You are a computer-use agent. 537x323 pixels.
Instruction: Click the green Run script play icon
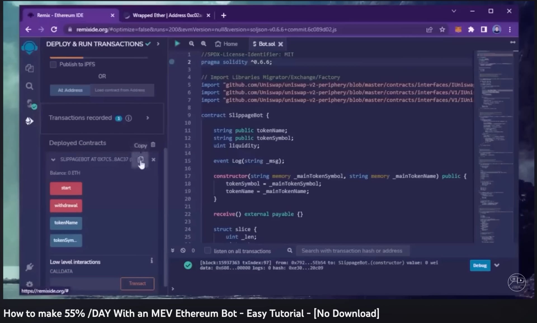177,44
